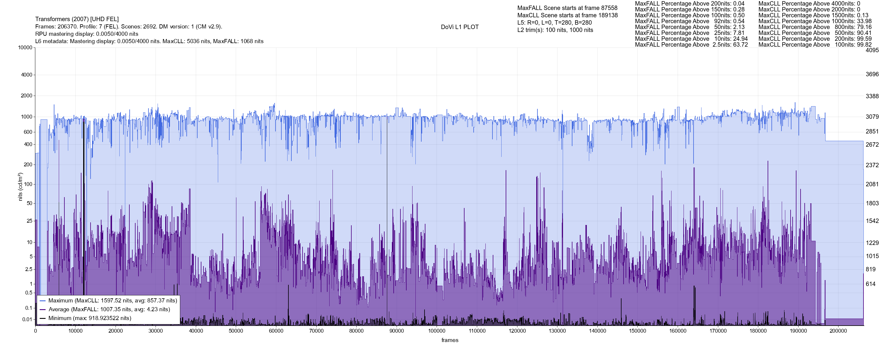This screenshot has height=352, width=882.
Task: Click the 100000 tick on the frames axis
Action: point(437,331)
